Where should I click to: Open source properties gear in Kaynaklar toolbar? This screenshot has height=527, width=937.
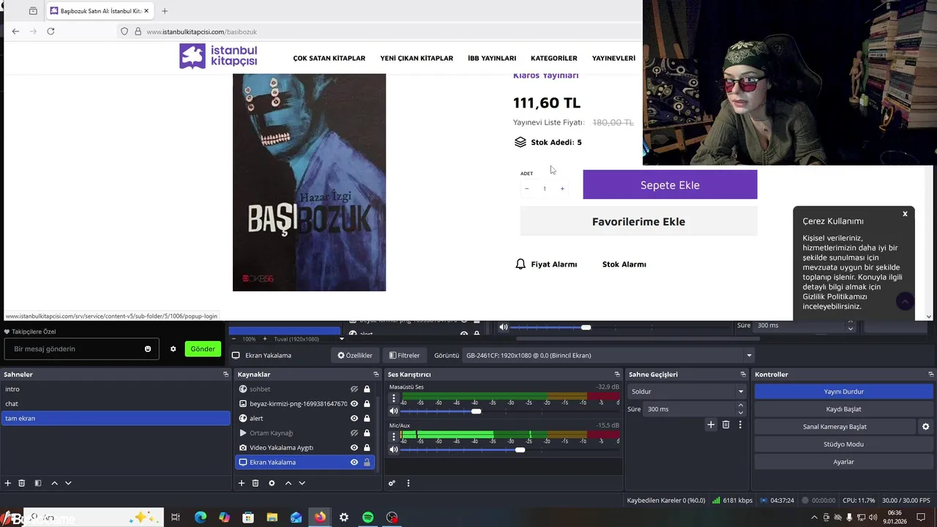pyautogui.click(x=272, y=483)
